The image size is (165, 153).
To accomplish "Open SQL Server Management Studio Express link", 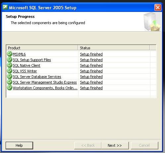I will pyautogui.click(x=45, y=82).
